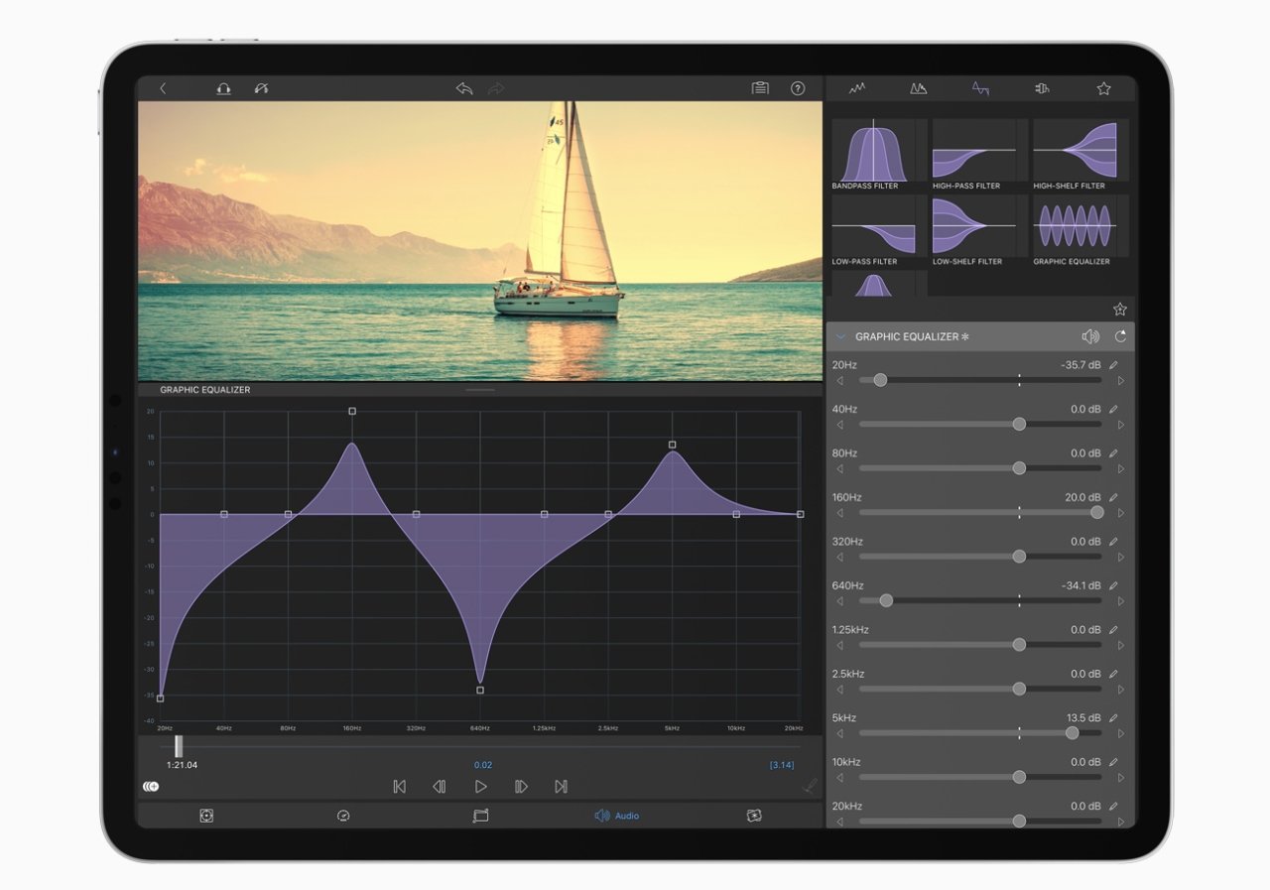Click the playhead marker on the timeline
The height and width of the screenshot is (890, 1270).
tap(179, 746)
